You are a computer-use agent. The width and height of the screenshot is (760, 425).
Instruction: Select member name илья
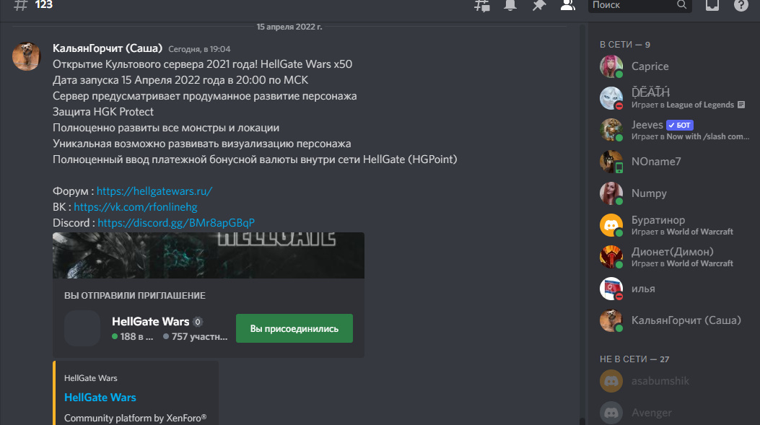click(x=643, y=289)
